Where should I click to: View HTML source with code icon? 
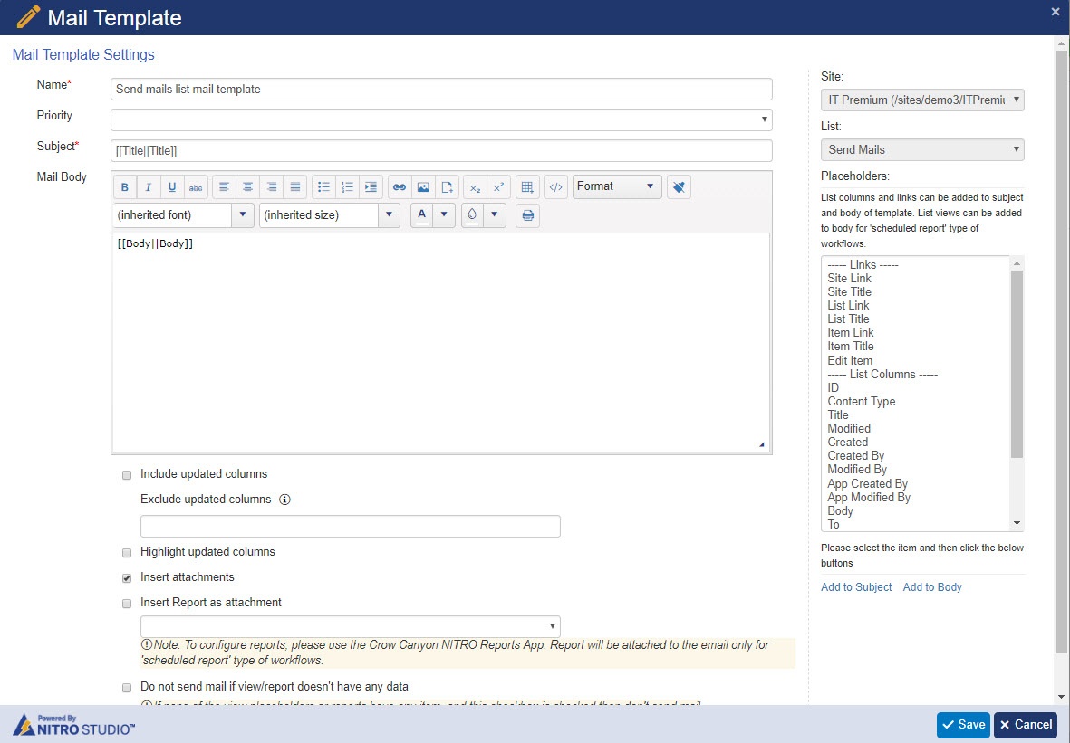click(x=556, y=187)
